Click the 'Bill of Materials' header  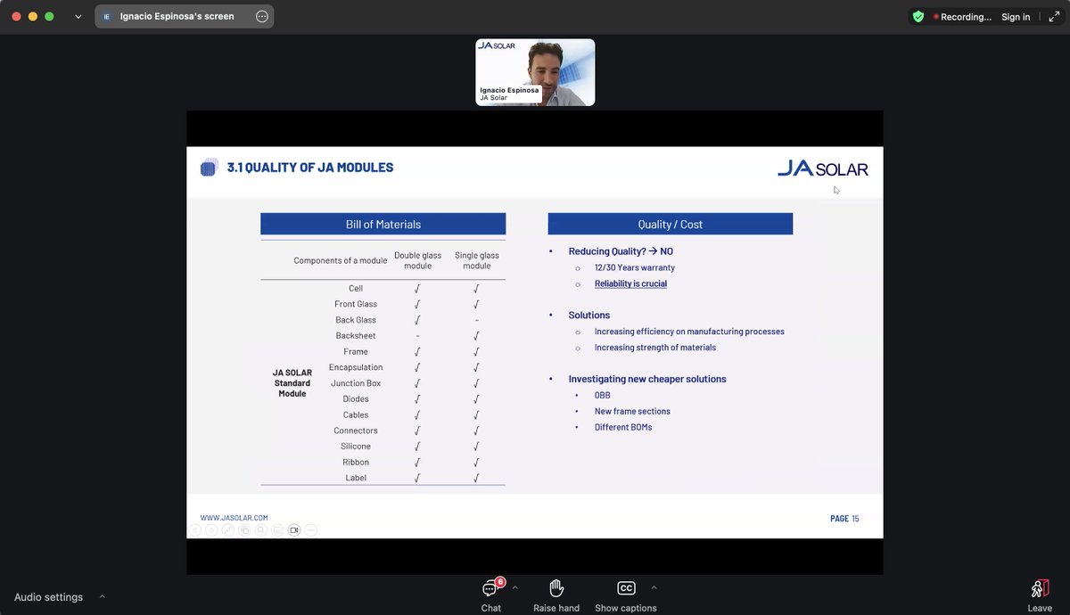click(383, 224)
